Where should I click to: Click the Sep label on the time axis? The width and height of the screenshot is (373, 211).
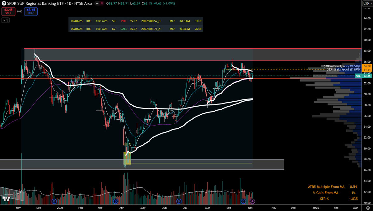(228, 207)
